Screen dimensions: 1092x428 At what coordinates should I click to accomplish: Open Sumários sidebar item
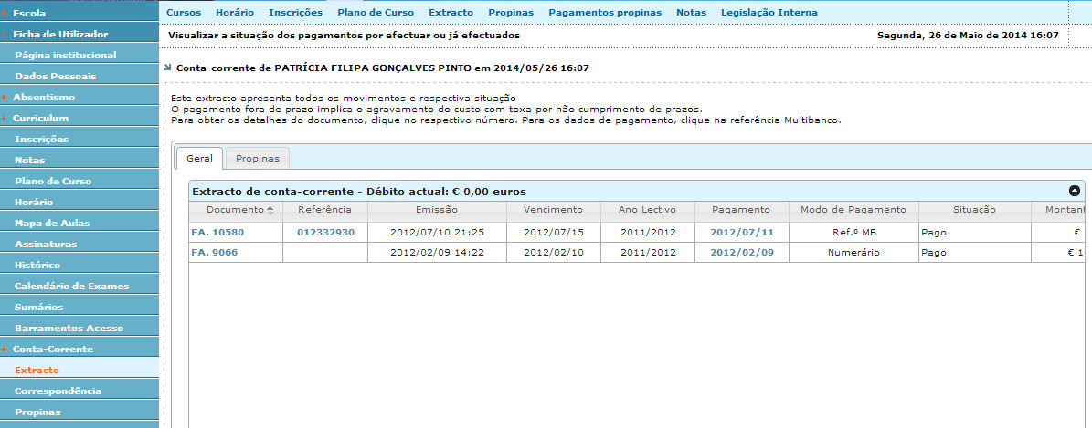click(80, 307)
